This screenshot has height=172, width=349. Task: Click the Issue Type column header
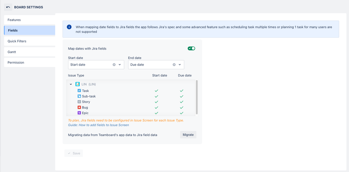(x=76, y=75)
